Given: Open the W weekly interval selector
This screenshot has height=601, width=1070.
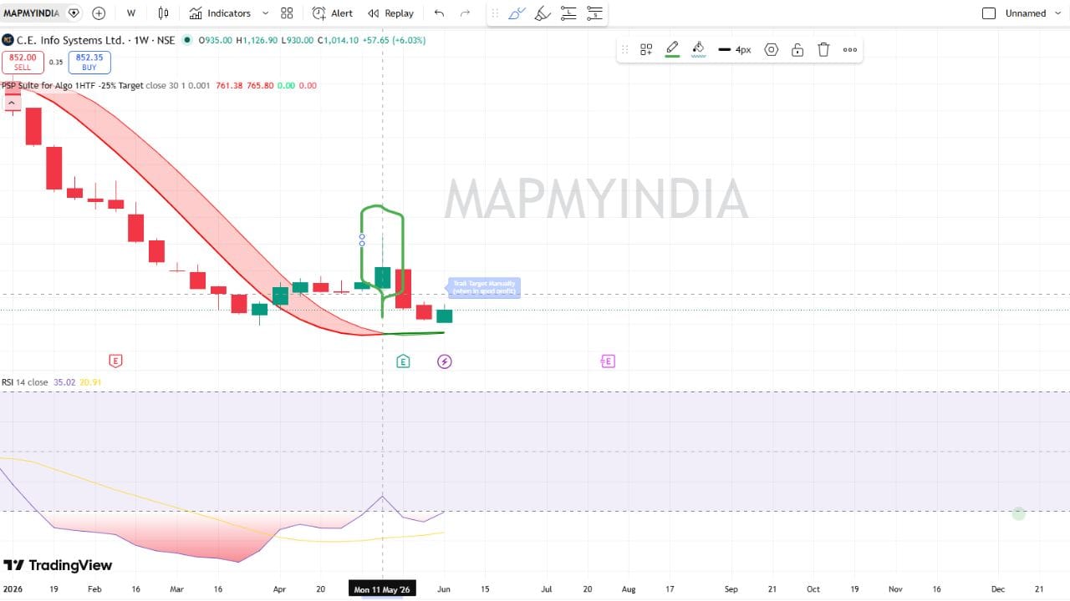Looking at the screenshot, I should click(131, 13).
